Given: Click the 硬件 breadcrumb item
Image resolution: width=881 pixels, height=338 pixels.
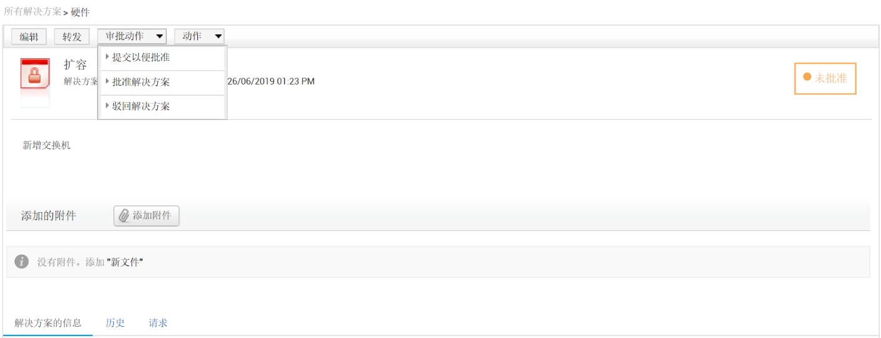Looking at the screenshot, I should coord(81,12).
